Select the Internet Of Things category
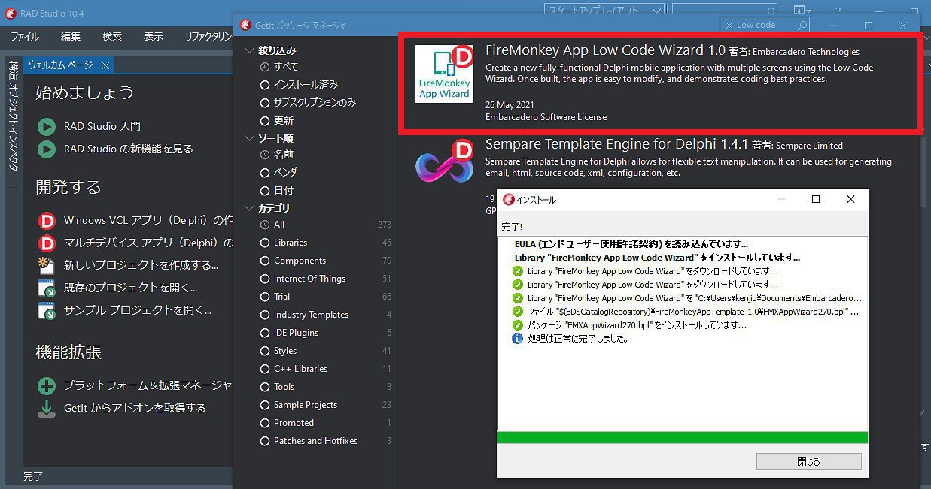 click(264, 279)
